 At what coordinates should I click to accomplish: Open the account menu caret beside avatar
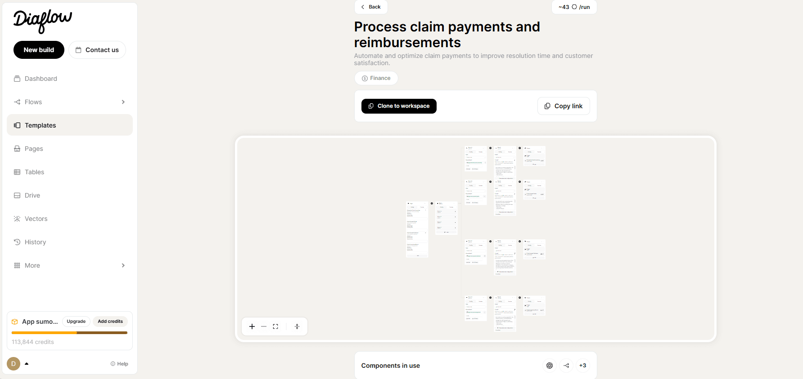click(x=27, y=364)
